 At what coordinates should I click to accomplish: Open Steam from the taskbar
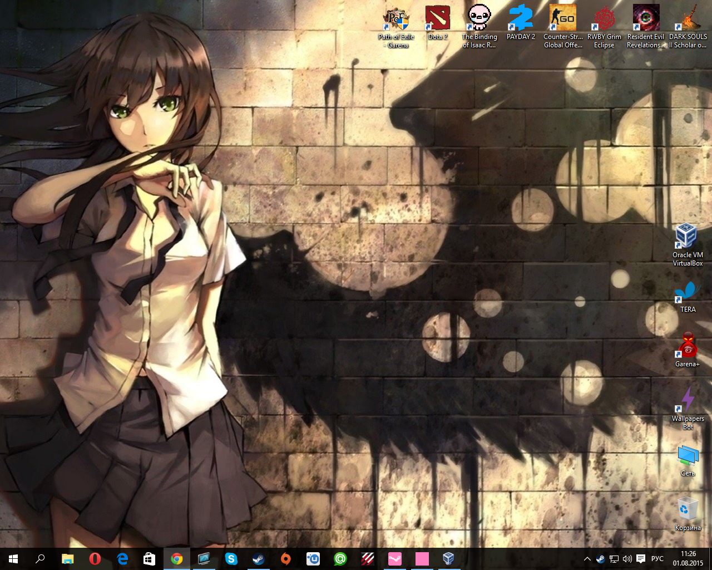click(x=259, y=559)
